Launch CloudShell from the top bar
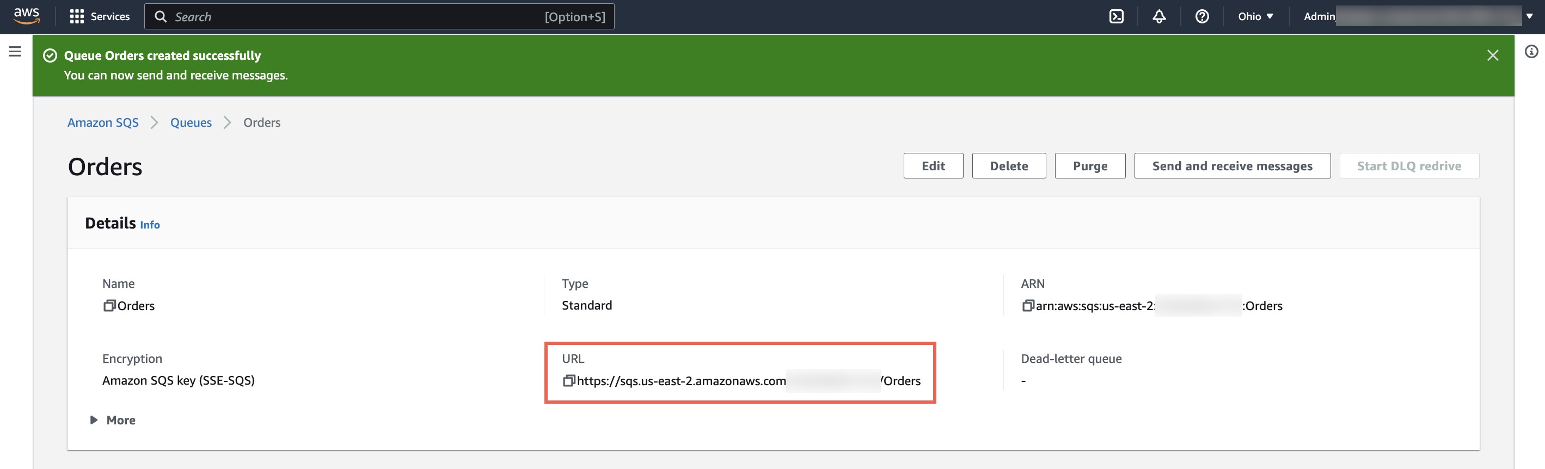 [x=1116, y=17]
